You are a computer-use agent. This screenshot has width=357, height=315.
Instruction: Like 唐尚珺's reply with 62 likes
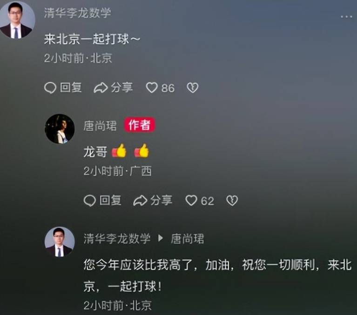[200, 201]
